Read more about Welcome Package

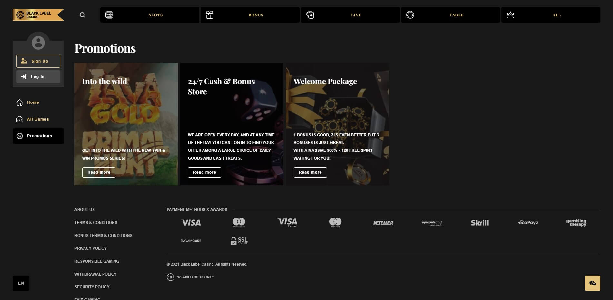click(x=310, y=172)
